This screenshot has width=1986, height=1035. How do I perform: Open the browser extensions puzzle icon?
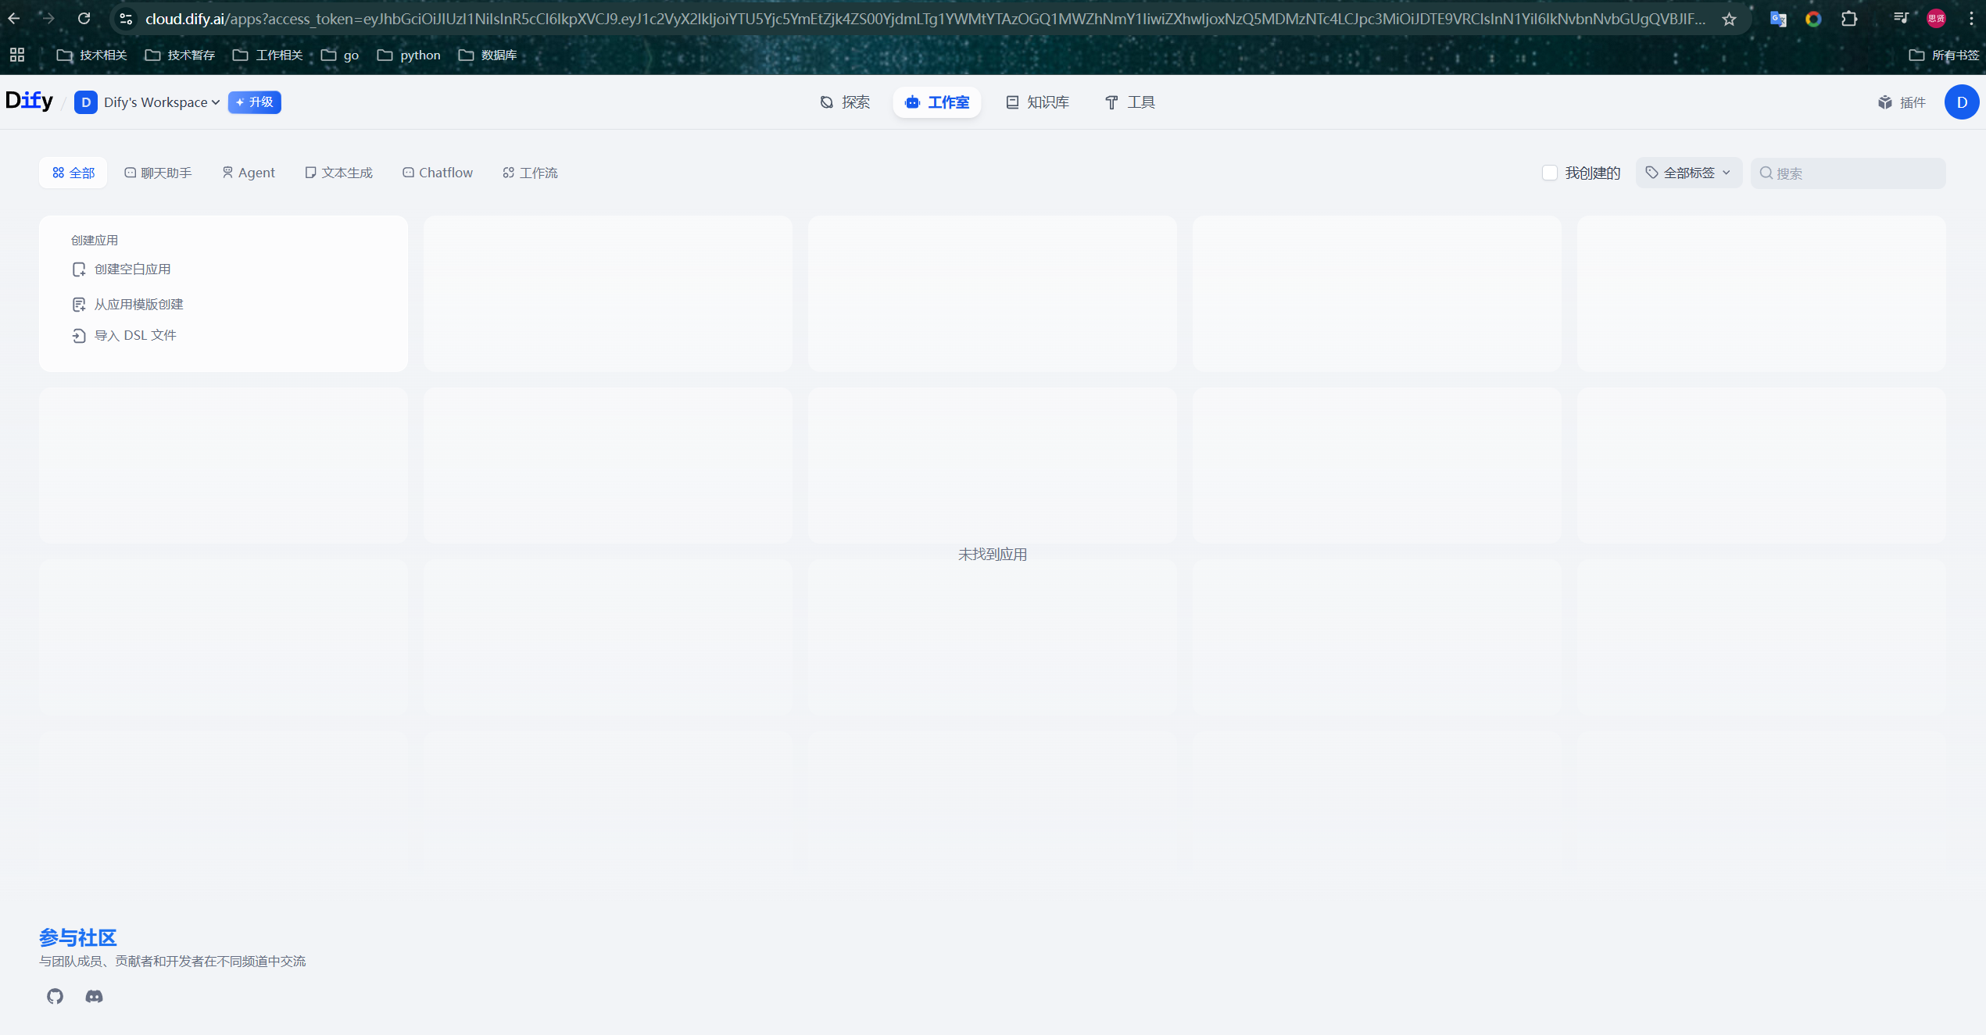click(1848, 19)
